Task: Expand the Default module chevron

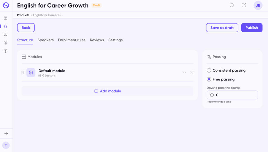Action: tap(185, 73)
